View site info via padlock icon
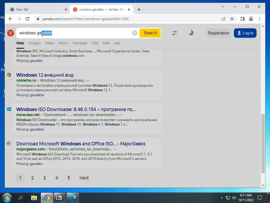The width and height of the screenshot is (270, 203). 38,19
